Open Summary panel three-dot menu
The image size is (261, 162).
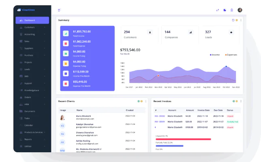click(x=241, y=20)
